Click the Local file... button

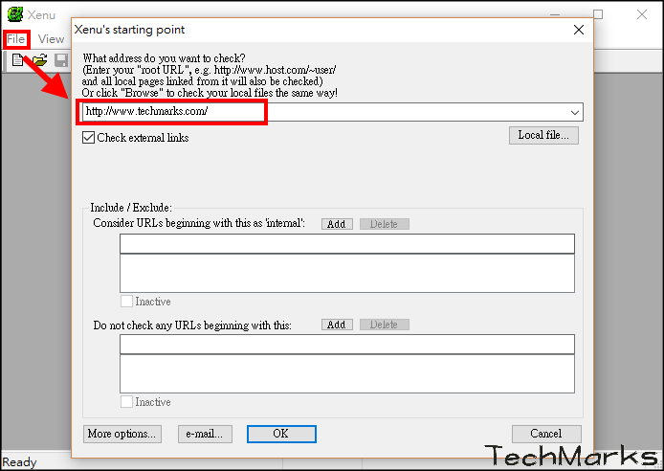[x=543, y=136]
